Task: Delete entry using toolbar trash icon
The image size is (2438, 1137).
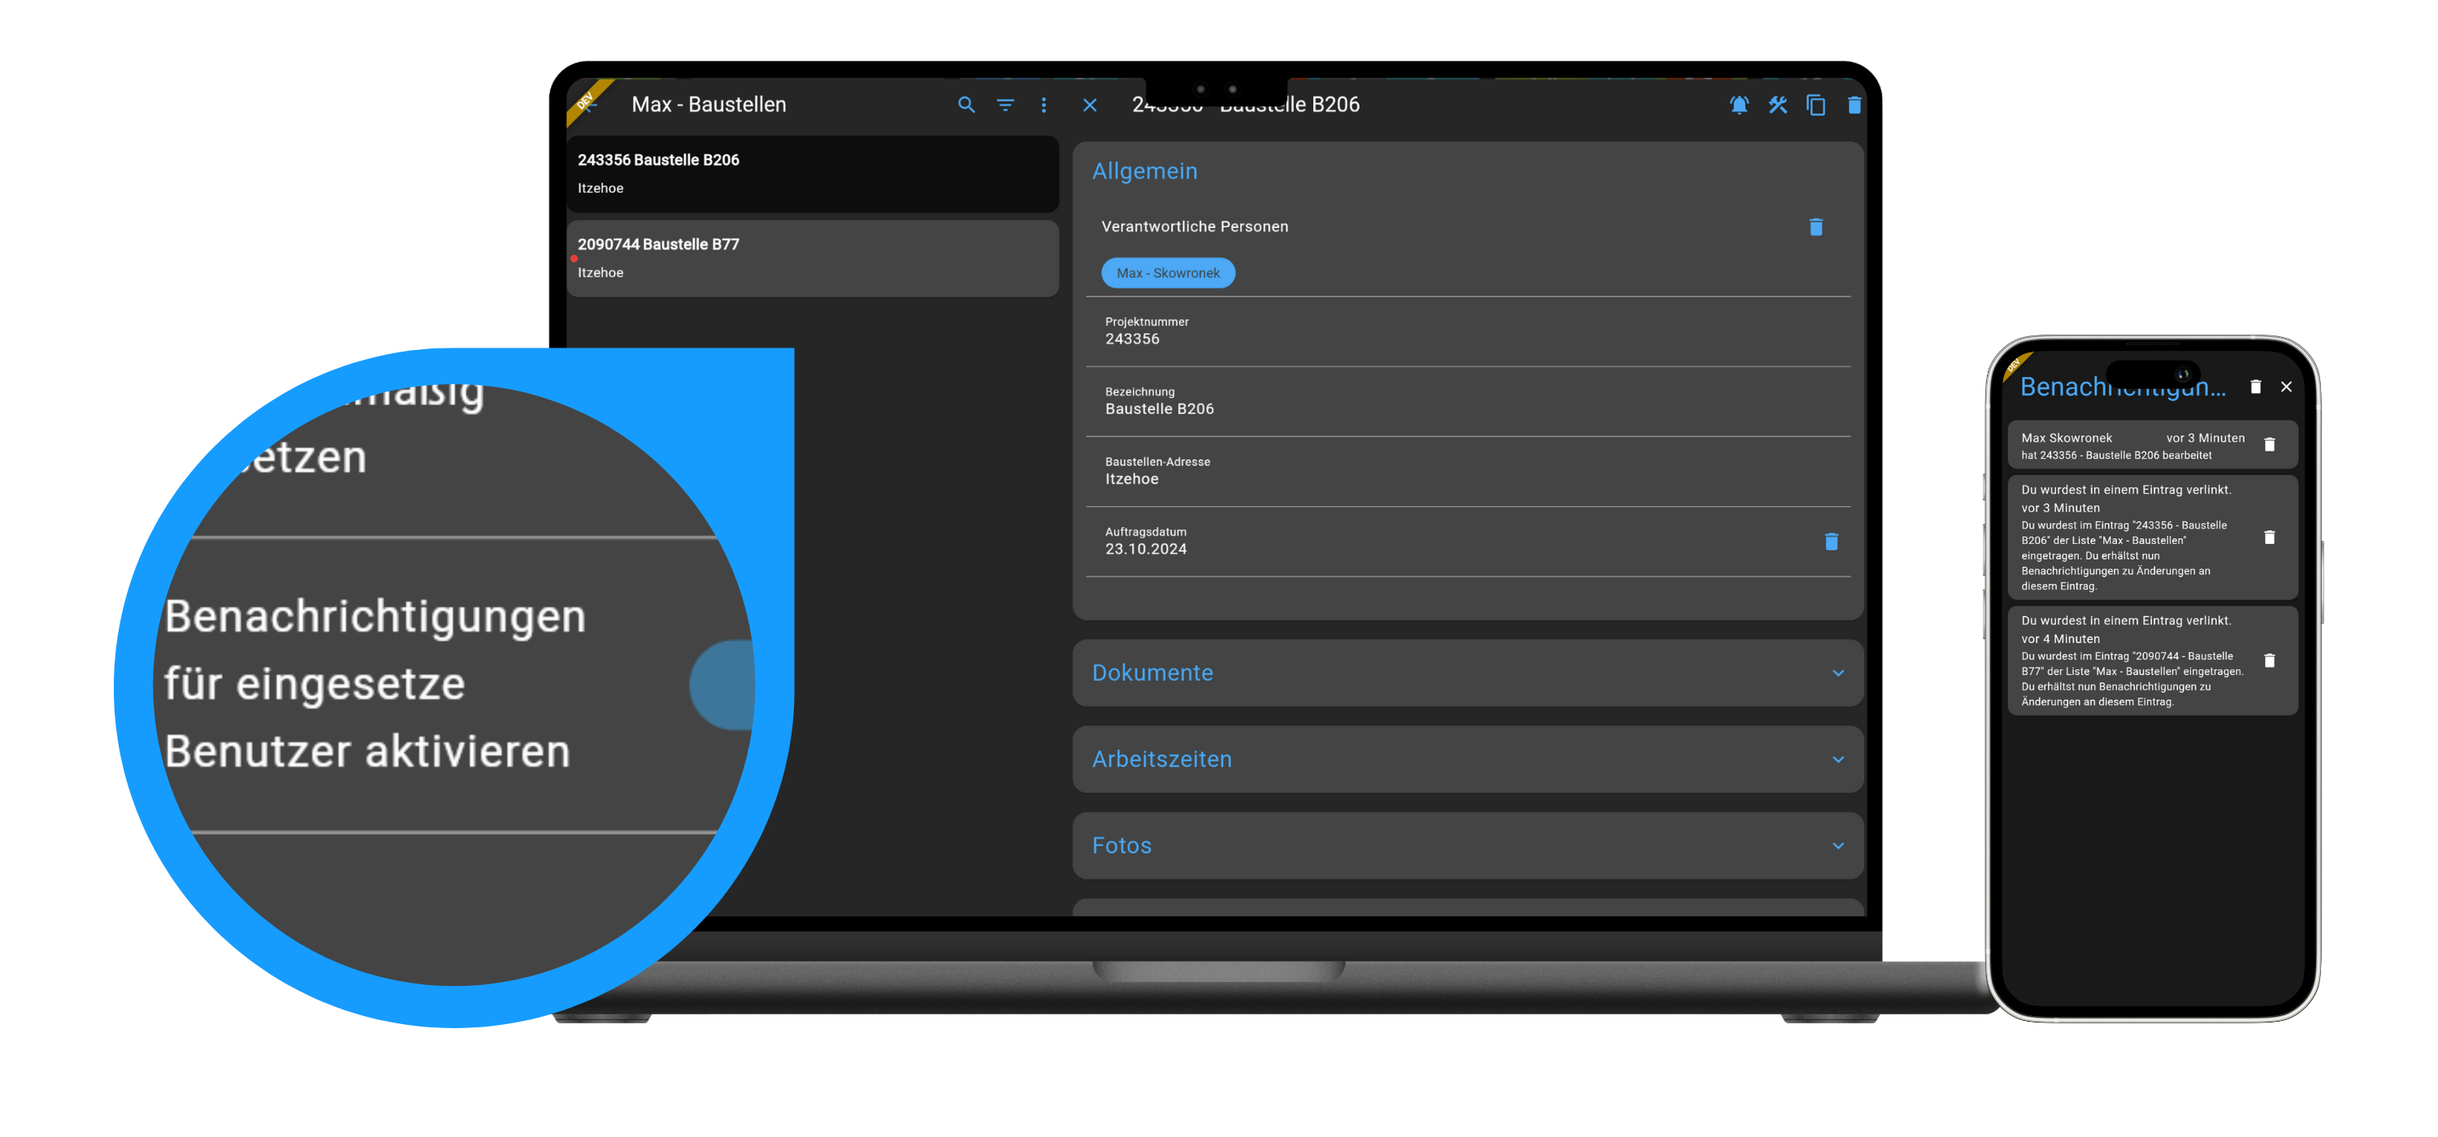Action: click(1854, 105)
